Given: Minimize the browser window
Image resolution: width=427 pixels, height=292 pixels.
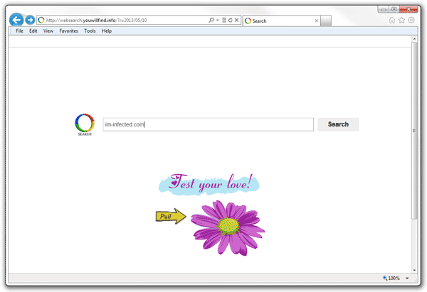Looking at the screenshot, I should [x=384, y=9].
